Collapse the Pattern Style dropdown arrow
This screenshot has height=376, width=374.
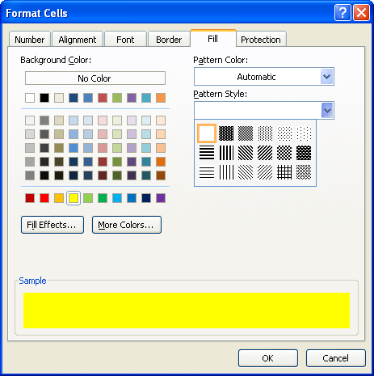pyautogui.click(x=327, y=110)
